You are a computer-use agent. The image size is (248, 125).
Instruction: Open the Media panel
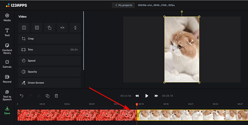point(7,18)
